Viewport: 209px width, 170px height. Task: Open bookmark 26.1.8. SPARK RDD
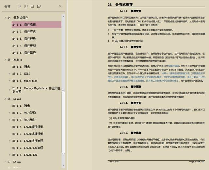(25, 155)
